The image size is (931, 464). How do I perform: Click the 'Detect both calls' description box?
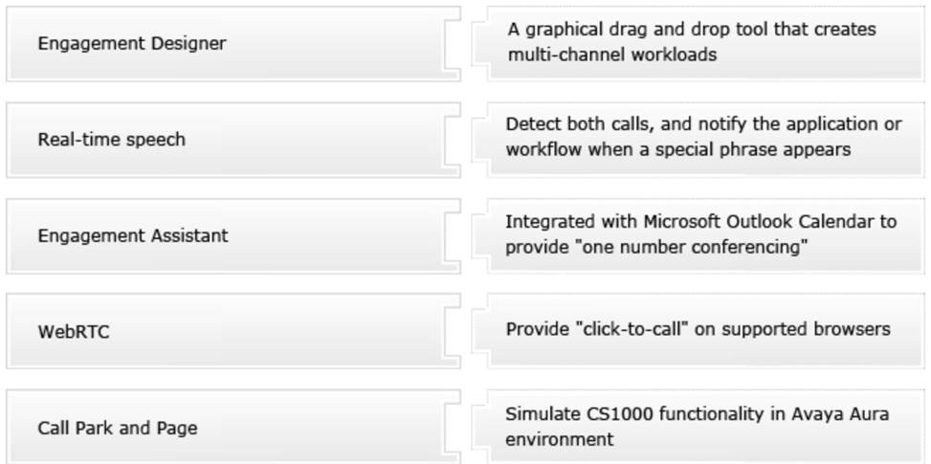click(698, 140)
